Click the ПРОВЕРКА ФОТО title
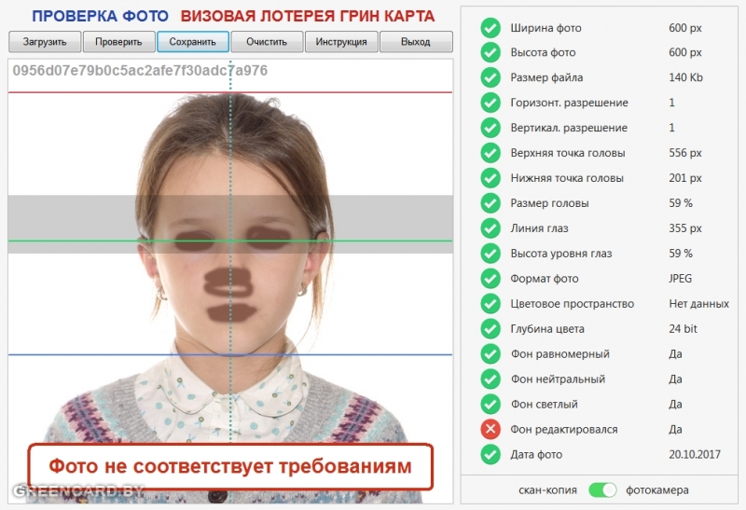 pyautogui.click(x=100, y=16)
